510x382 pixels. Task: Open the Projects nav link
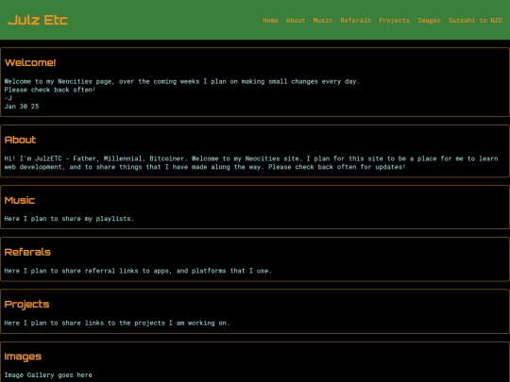tap(394, 21)
